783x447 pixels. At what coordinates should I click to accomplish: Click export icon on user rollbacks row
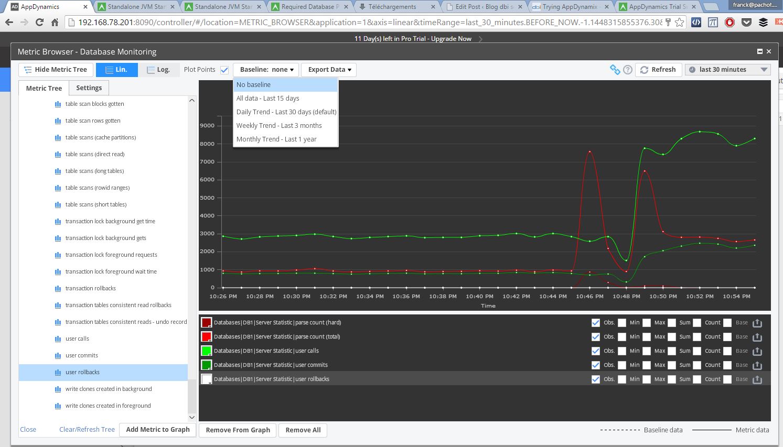coord(757,379)
